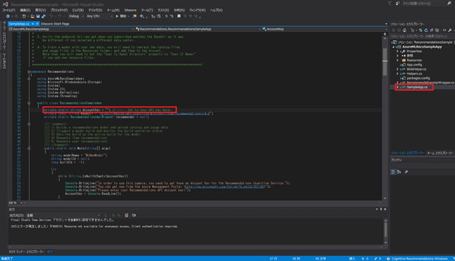455x261 pixels.
Task: Click the Alphabetical sort icon in Properties panel
Action: coord(399,172)
